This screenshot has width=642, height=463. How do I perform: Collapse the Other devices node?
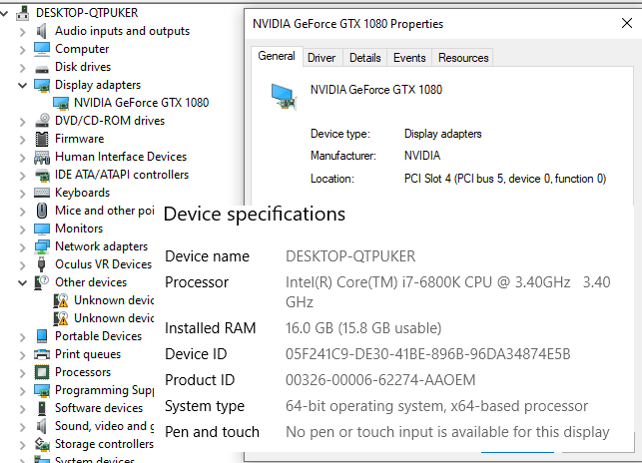[x=23, y=282]
